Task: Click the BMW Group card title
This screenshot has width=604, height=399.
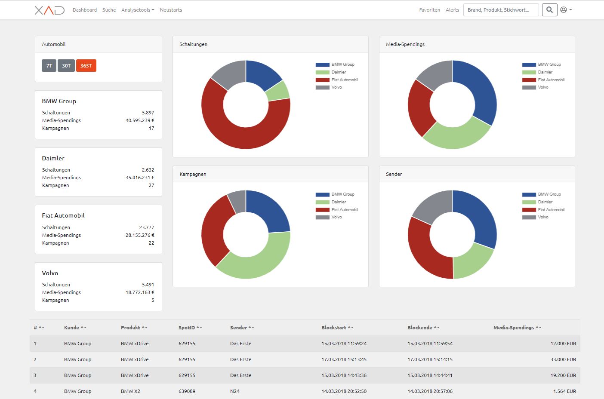Action: (x=59, y=101)
